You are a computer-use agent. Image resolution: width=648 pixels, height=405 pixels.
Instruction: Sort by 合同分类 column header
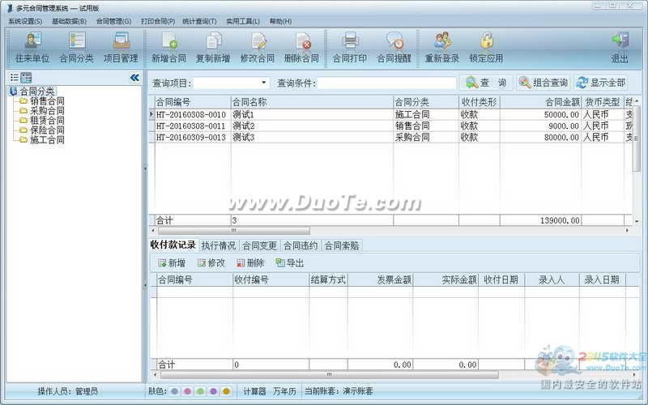pos(426,102)
